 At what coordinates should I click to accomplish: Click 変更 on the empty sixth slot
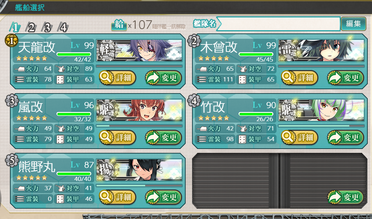coord(345,197)
